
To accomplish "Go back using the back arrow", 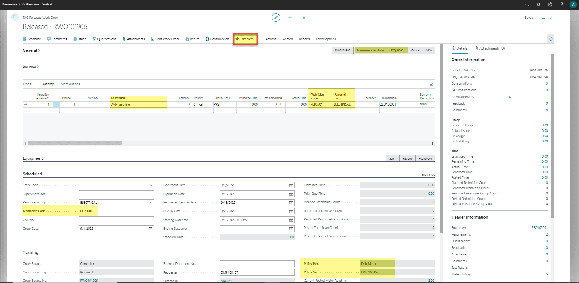I will pyautogui.click(x=15, y=17).
